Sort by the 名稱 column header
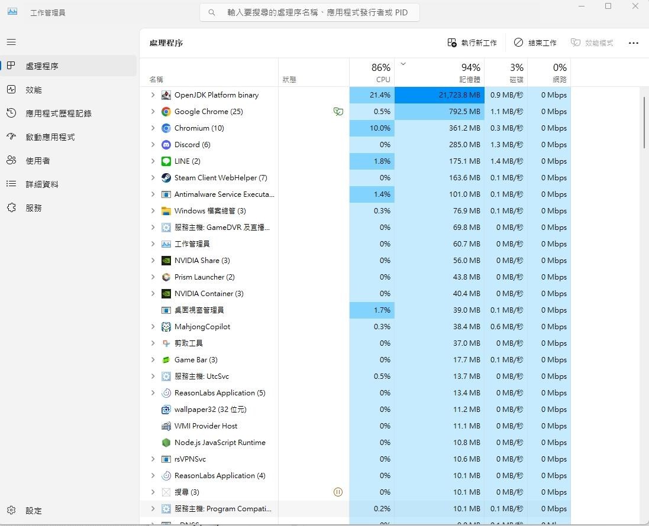The width and height of the screenshot is (649, 526). coord(209,72)
